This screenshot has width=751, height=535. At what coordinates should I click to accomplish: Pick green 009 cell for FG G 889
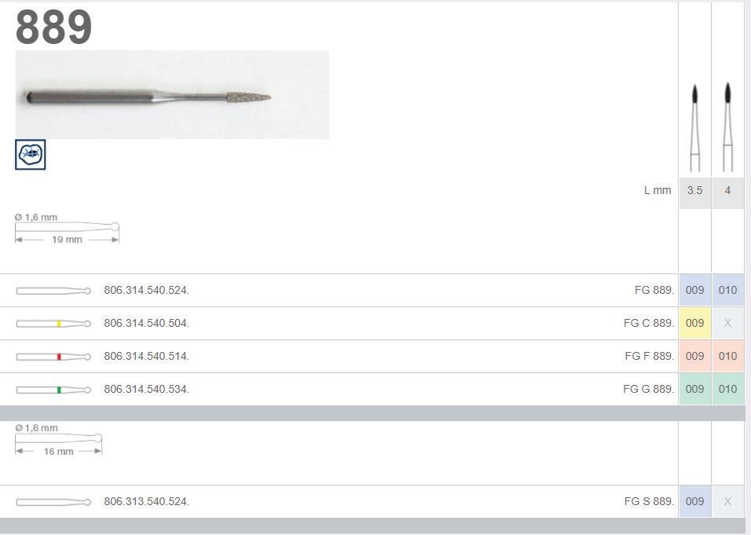695,389
